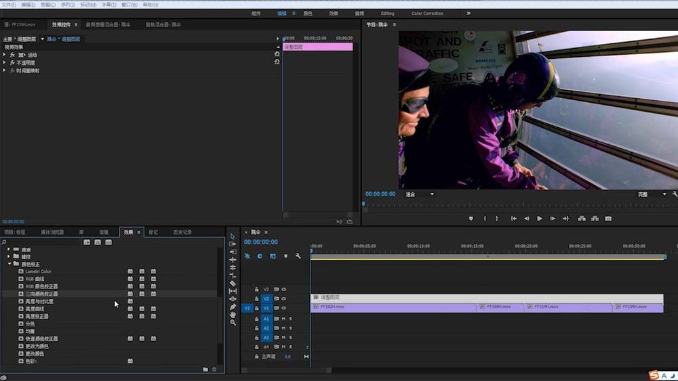Image resolution: width=678 pixels, height=381 pixels.
Task: Select the Lumetri Color effect
Action: click(x=38, y=271)
